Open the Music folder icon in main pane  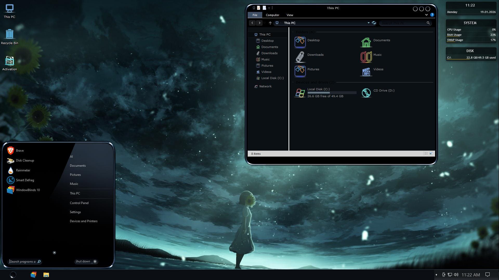click(x=366, y=56)
